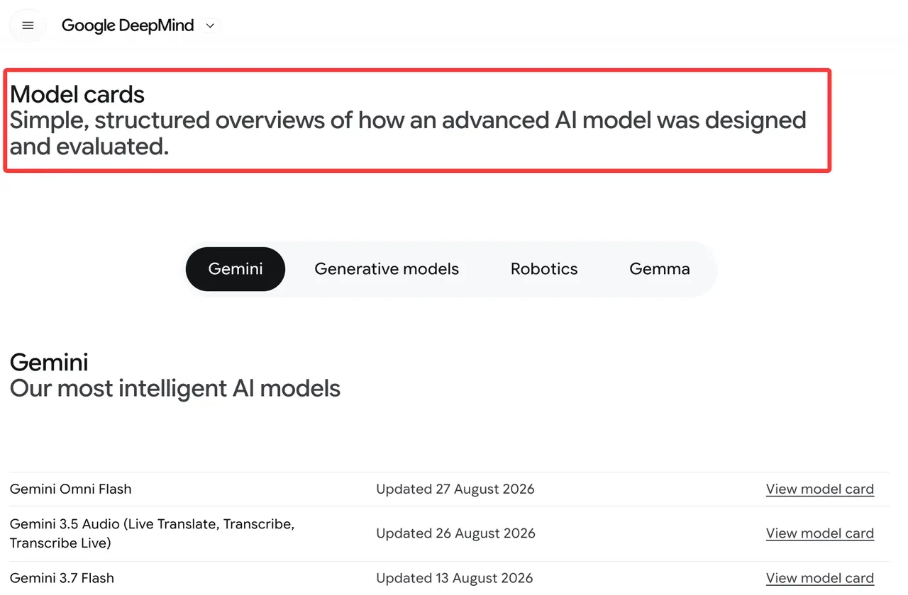Click the Google DeepMind logo
The height and width of the screenshot is (595, 908).
128,25
